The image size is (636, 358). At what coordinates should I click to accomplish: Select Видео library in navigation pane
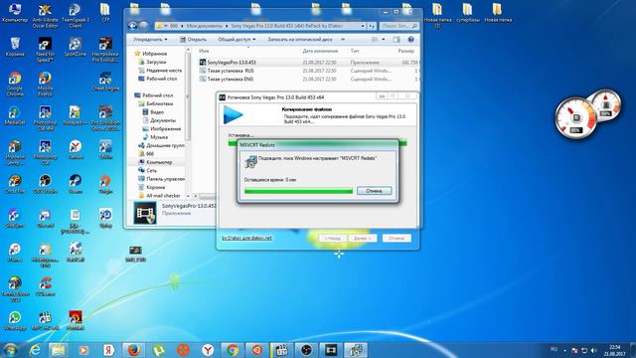pos(153,112)
